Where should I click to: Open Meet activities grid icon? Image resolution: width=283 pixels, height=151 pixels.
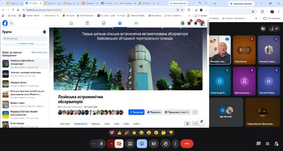click(x=267, y=144)
